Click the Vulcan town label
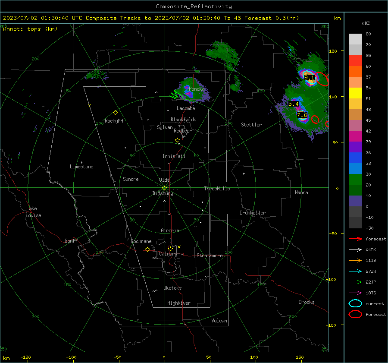 pyautogui.click(x=219, y=321)
